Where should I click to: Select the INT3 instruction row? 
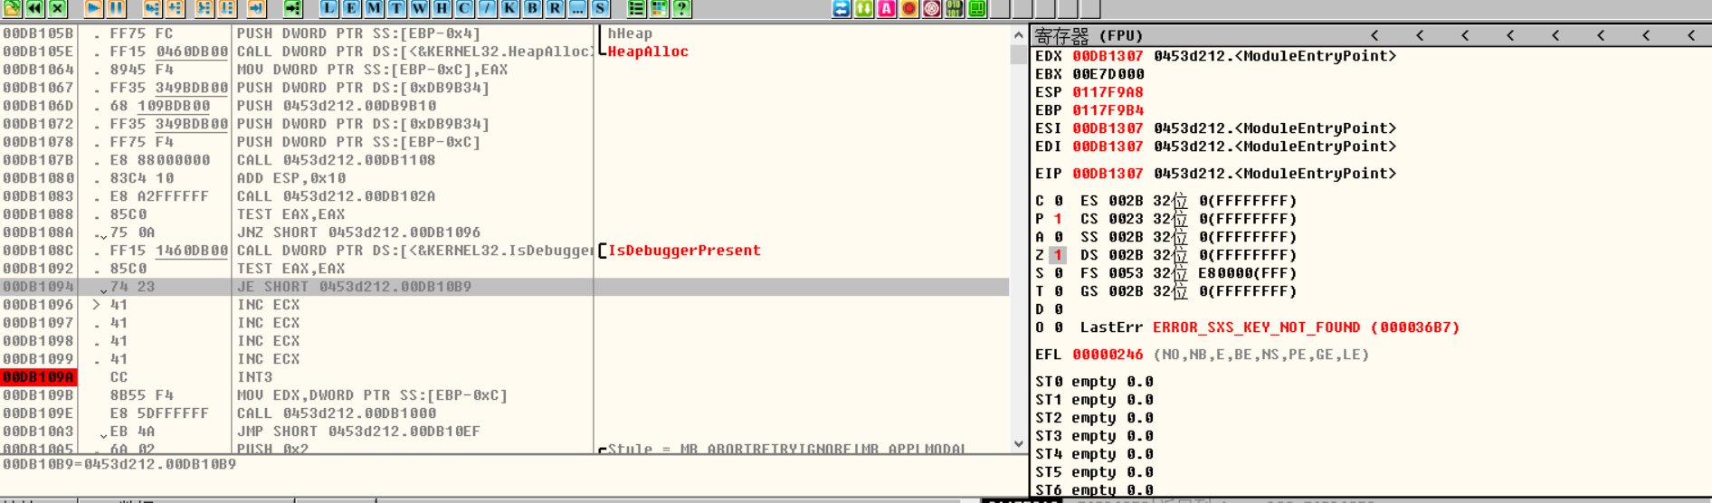click(x=505, y=377)
